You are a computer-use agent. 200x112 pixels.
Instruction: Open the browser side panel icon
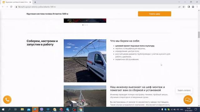pos(189,7)
